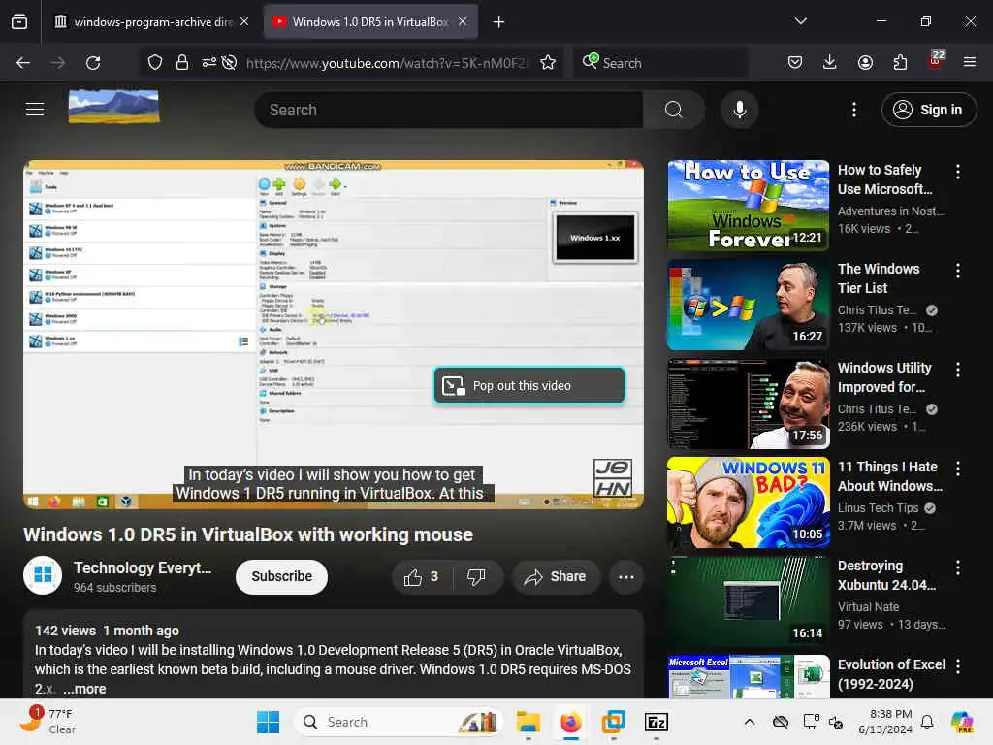Go to YouTube home via logo
This screenshot has height=745, width=993.
pyautogui.click(x=114, y=107)
